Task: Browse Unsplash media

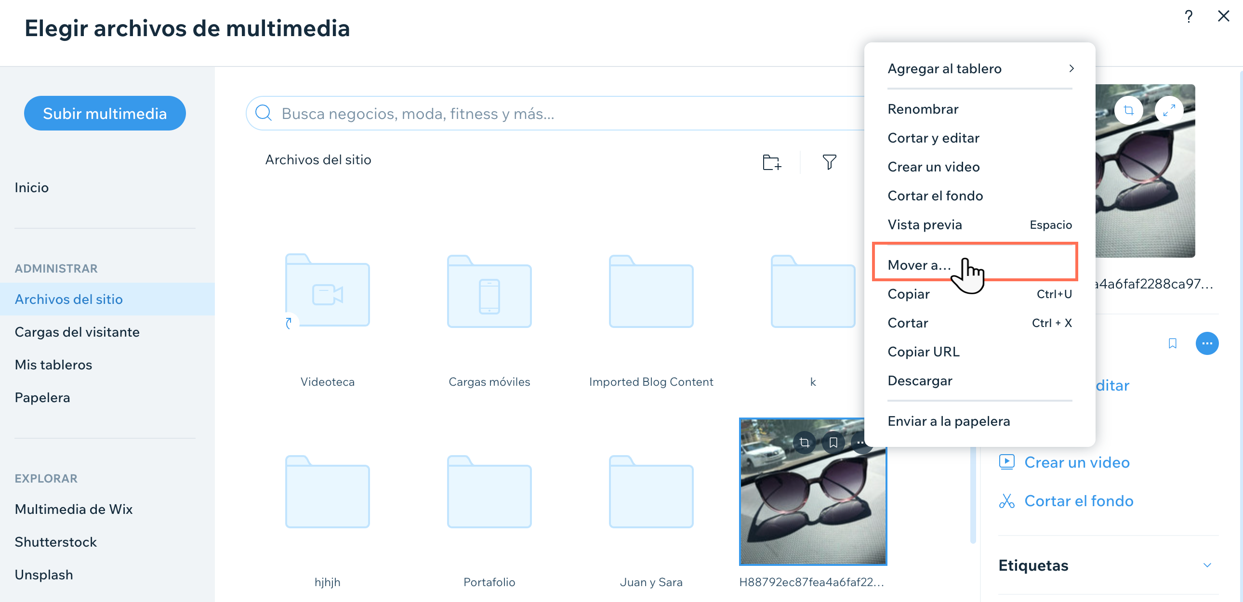Action: pyautogui.click(x=44, y=575)
